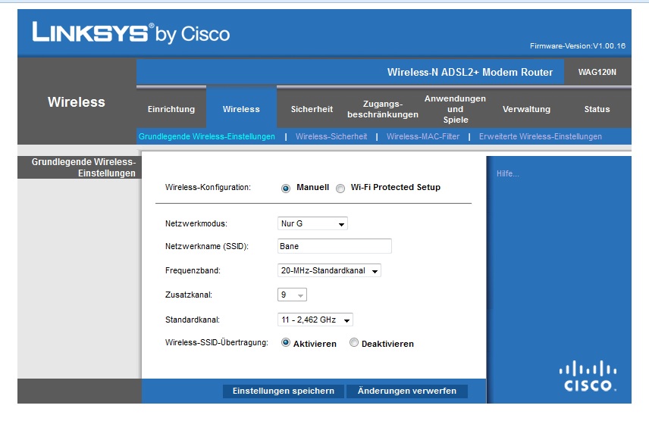649x421 pixels.
Task: Open the Frequenzband dropdown
Action: (x=329, y=270)
